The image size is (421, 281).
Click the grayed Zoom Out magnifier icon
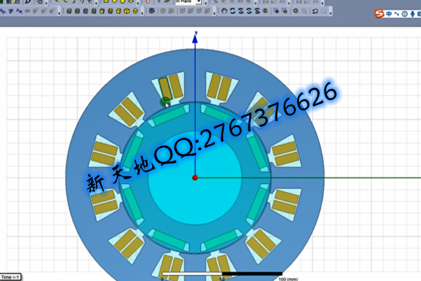[304, 11]
